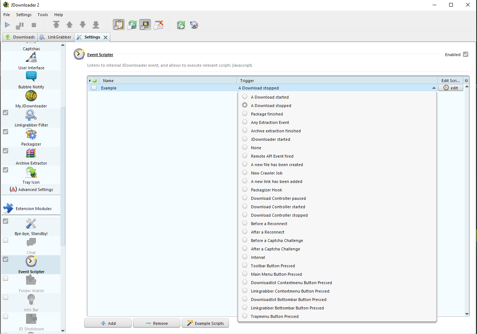Open Bubble Notify settings
This screenshot has width=477, height=334.
31,80
